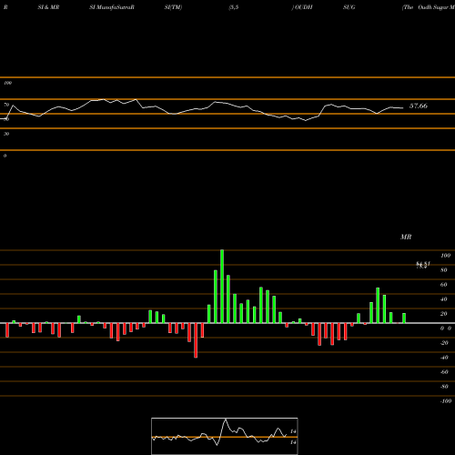Click the RSI value label 57.66

[x=419, y=106]
